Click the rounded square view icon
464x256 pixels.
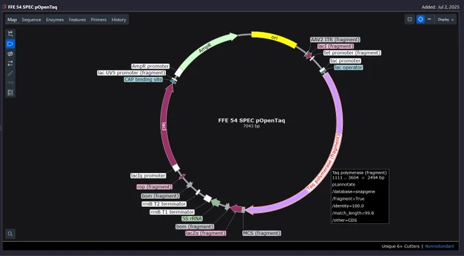[x=410, y=19]
